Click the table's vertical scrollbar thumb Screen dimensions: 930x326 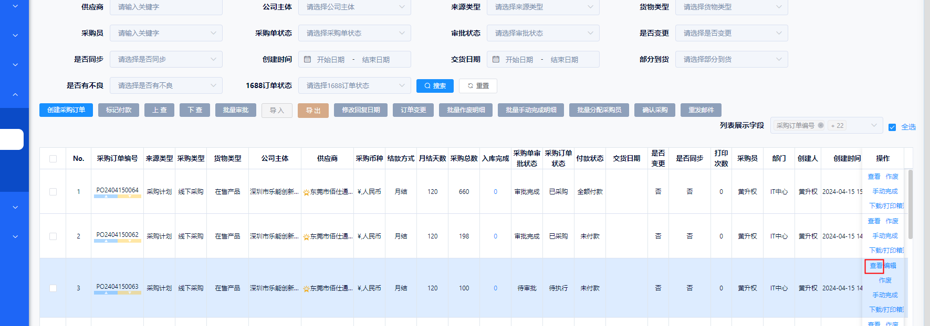(x=911, y=204)
